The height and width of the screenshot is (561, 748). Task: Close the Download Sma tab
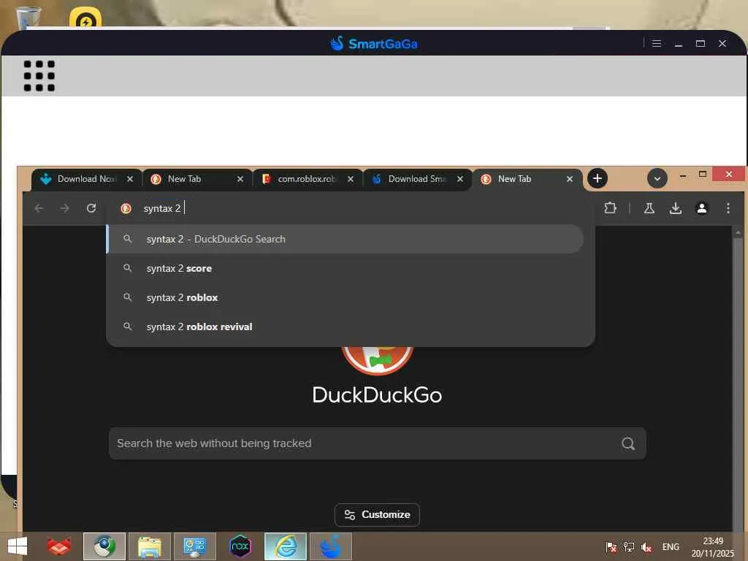pos(460,179)
